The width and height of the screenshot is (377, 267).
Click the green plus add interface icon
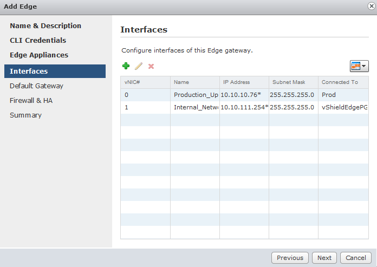coord(126,66)
